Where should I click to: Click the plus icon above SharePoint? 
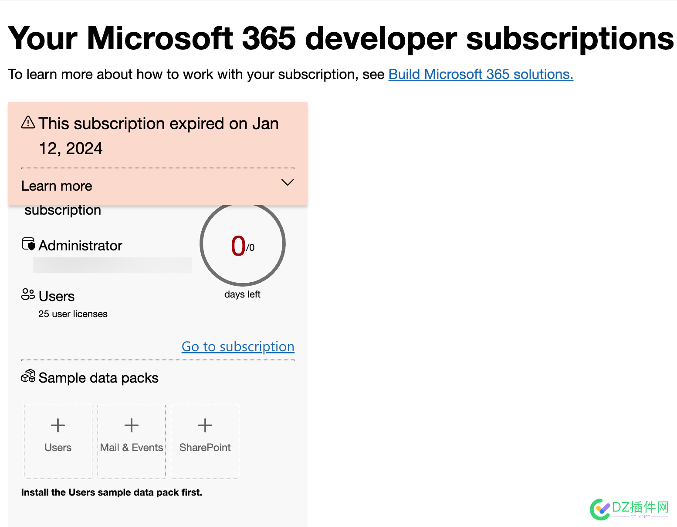click(x=205, y=425)
